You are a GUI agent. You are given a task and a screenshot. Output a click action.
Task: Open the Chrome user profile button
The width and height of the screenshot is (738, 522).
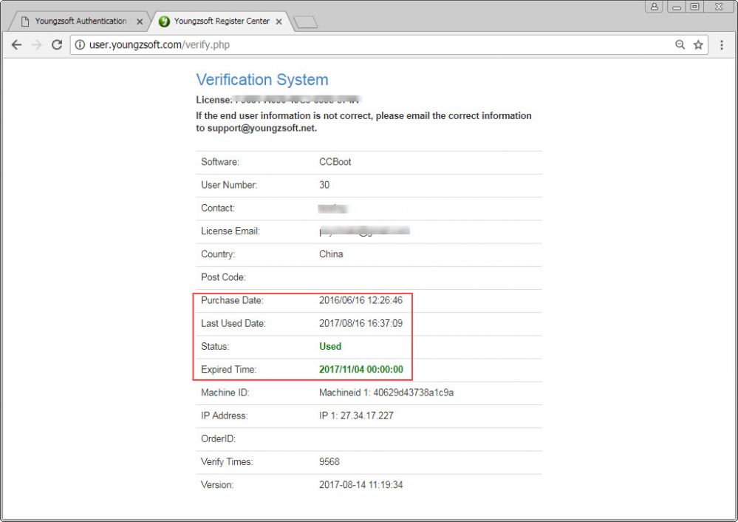point(655,7)
